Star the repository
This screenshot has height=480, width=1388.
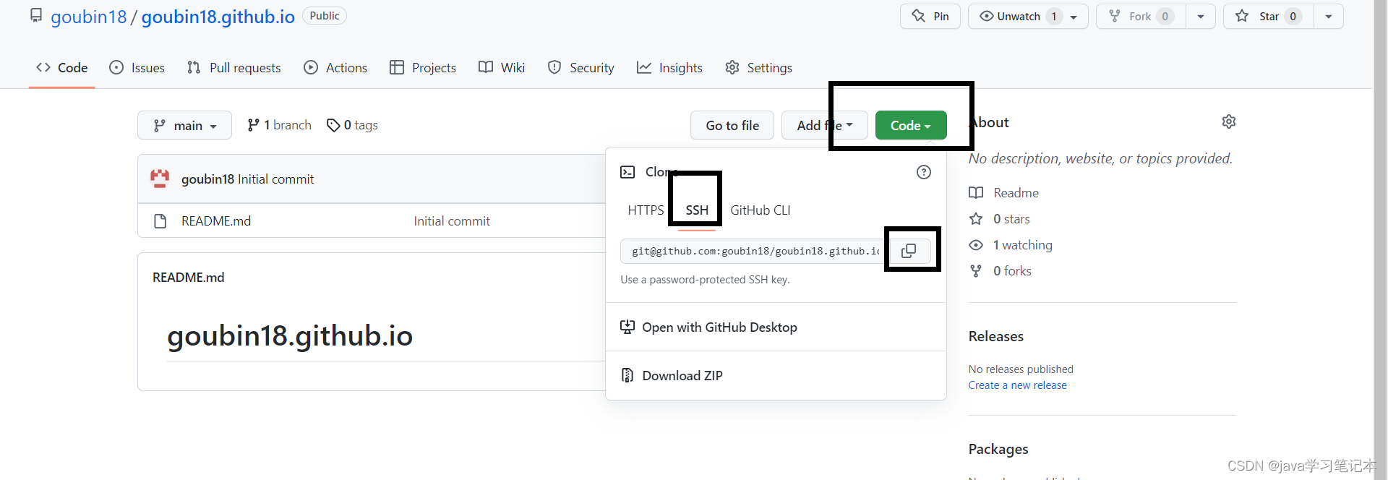1269,16
